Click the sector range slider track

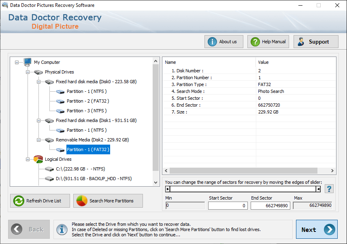[x=243, y=189]
